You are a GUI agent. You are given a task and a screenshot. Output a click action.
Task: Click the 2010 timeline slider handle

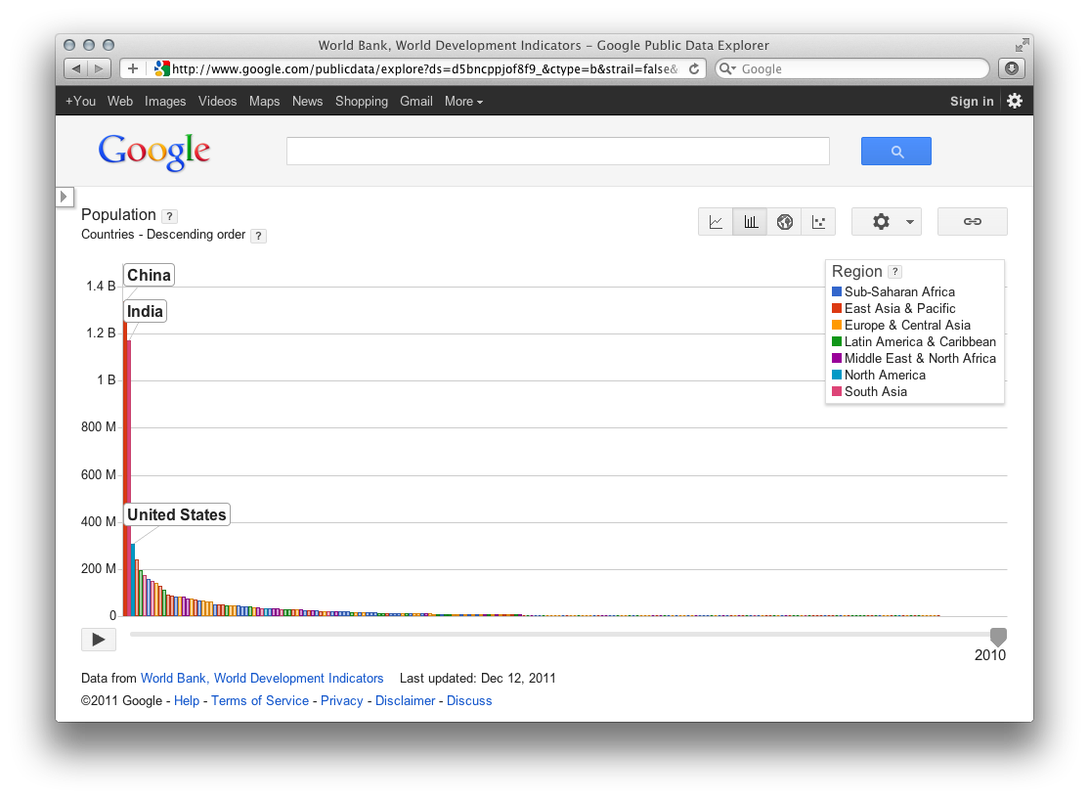(998, 637)
